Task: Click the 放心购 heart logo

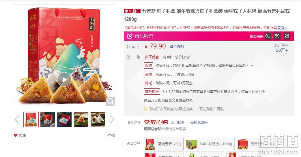Action: point(147,122)
